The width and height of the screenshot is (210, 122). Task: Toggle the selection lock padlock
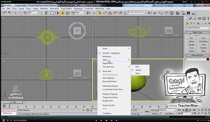[x=83, y=110]
